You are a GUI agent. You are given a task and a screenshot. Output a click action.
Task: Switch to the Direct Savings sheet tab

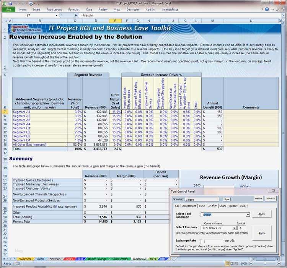click(x=97, y=259)
